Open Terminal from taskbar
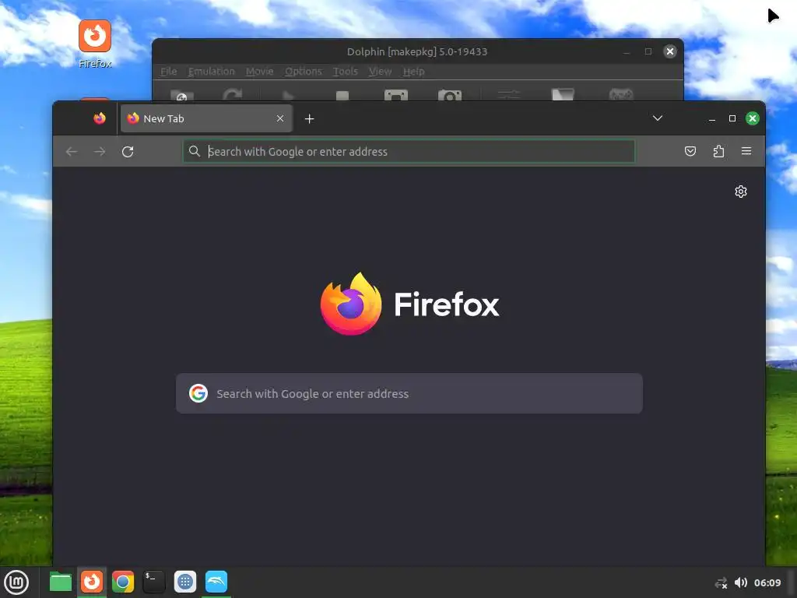This screenshot has height=598, width=797. 153,582
